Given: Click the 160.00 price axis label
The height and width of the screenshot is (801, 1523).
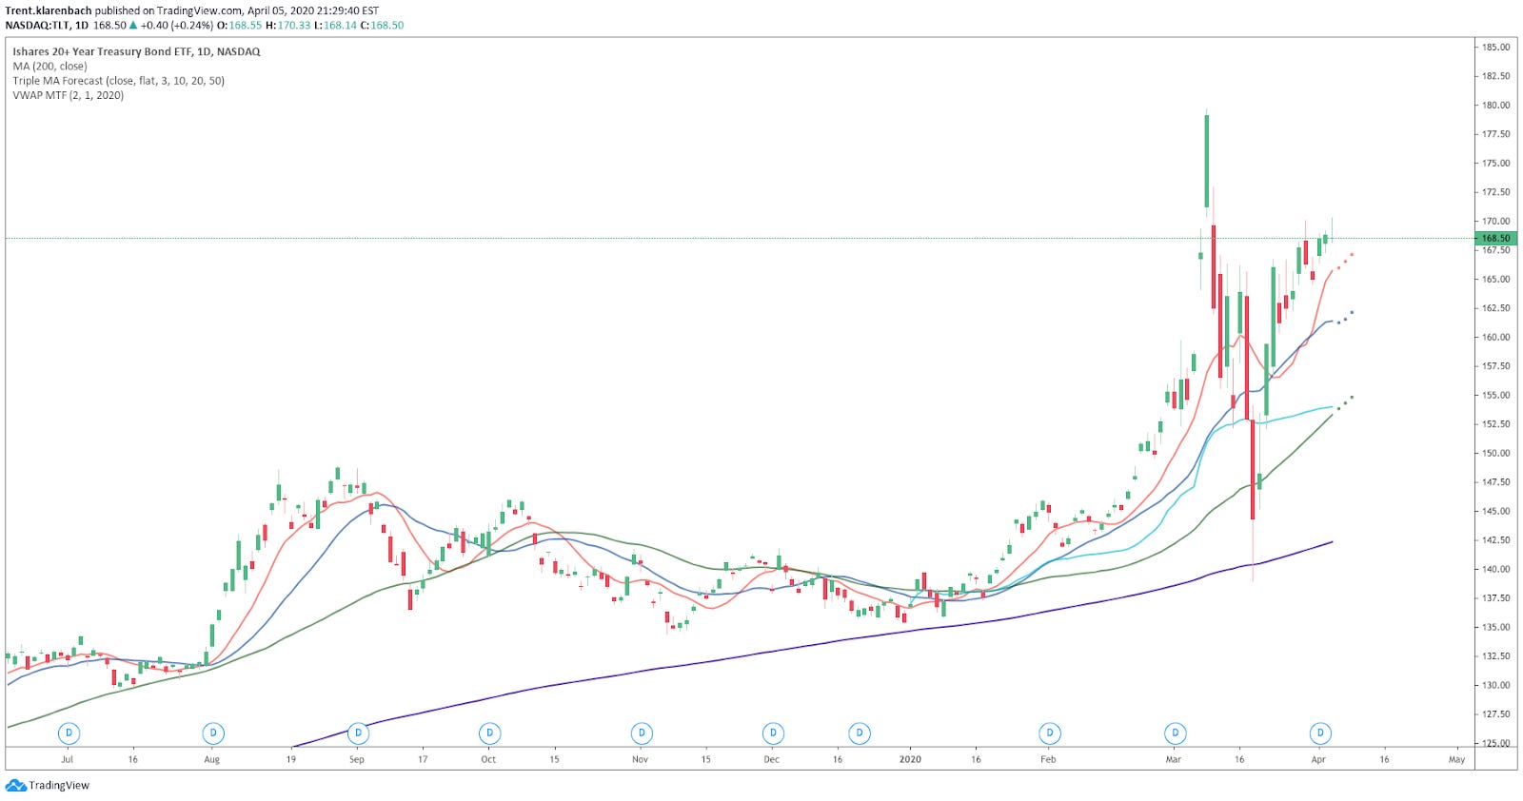Looking at the screenshot, I should click(x=1495, y=338).
